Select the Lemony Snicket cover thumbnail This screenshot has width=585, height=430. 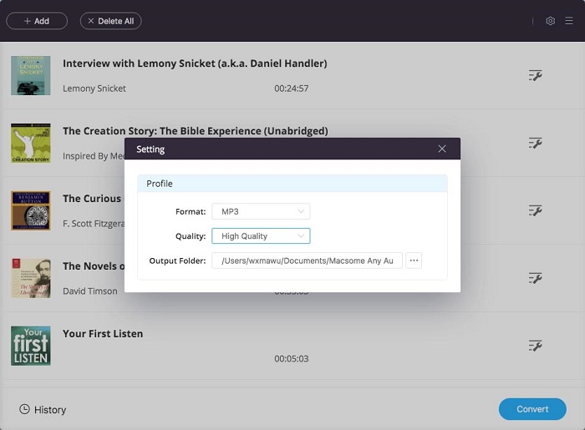click(31, 75)
